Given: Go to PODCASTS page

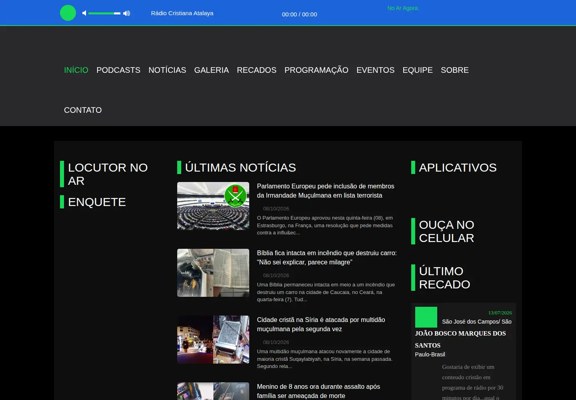Looking at the screenshot, I should click(x=118, y=70).
